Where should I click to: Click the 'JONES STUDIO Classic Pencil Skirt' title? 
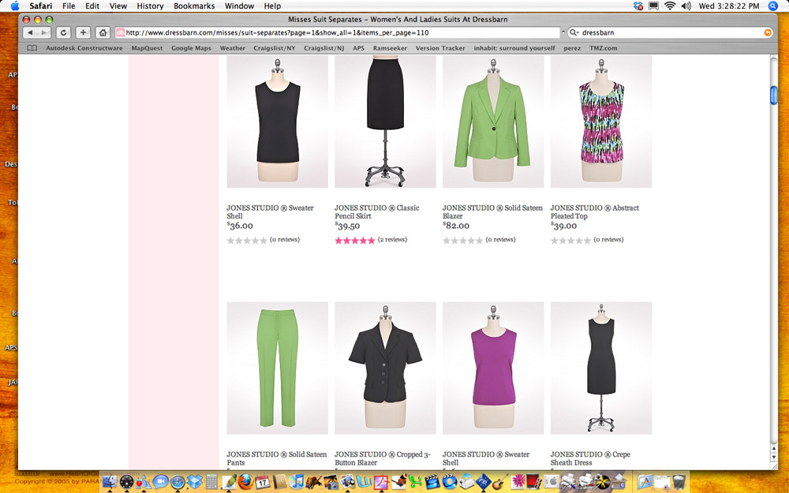[377, 211]
